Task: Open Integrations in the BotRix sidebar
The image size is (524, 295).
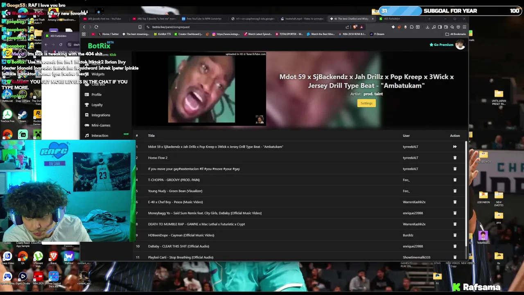Action: pyautogui.click(x=101, y=115)
